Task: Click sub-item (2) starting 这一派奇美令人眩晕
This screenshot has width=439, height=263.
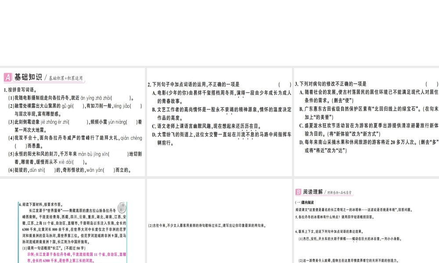Action: (x=349, y=260)
